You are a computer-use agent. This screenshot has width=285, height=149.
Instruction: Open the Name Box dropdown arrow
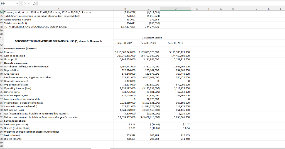[17, 3]
